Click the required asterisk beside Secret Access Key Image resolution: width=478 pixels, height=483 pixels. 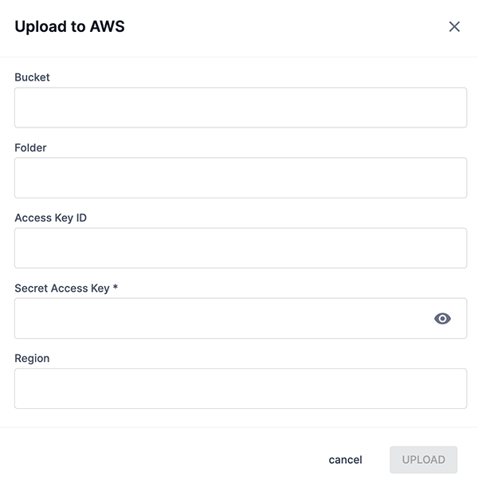coord(116,289)
